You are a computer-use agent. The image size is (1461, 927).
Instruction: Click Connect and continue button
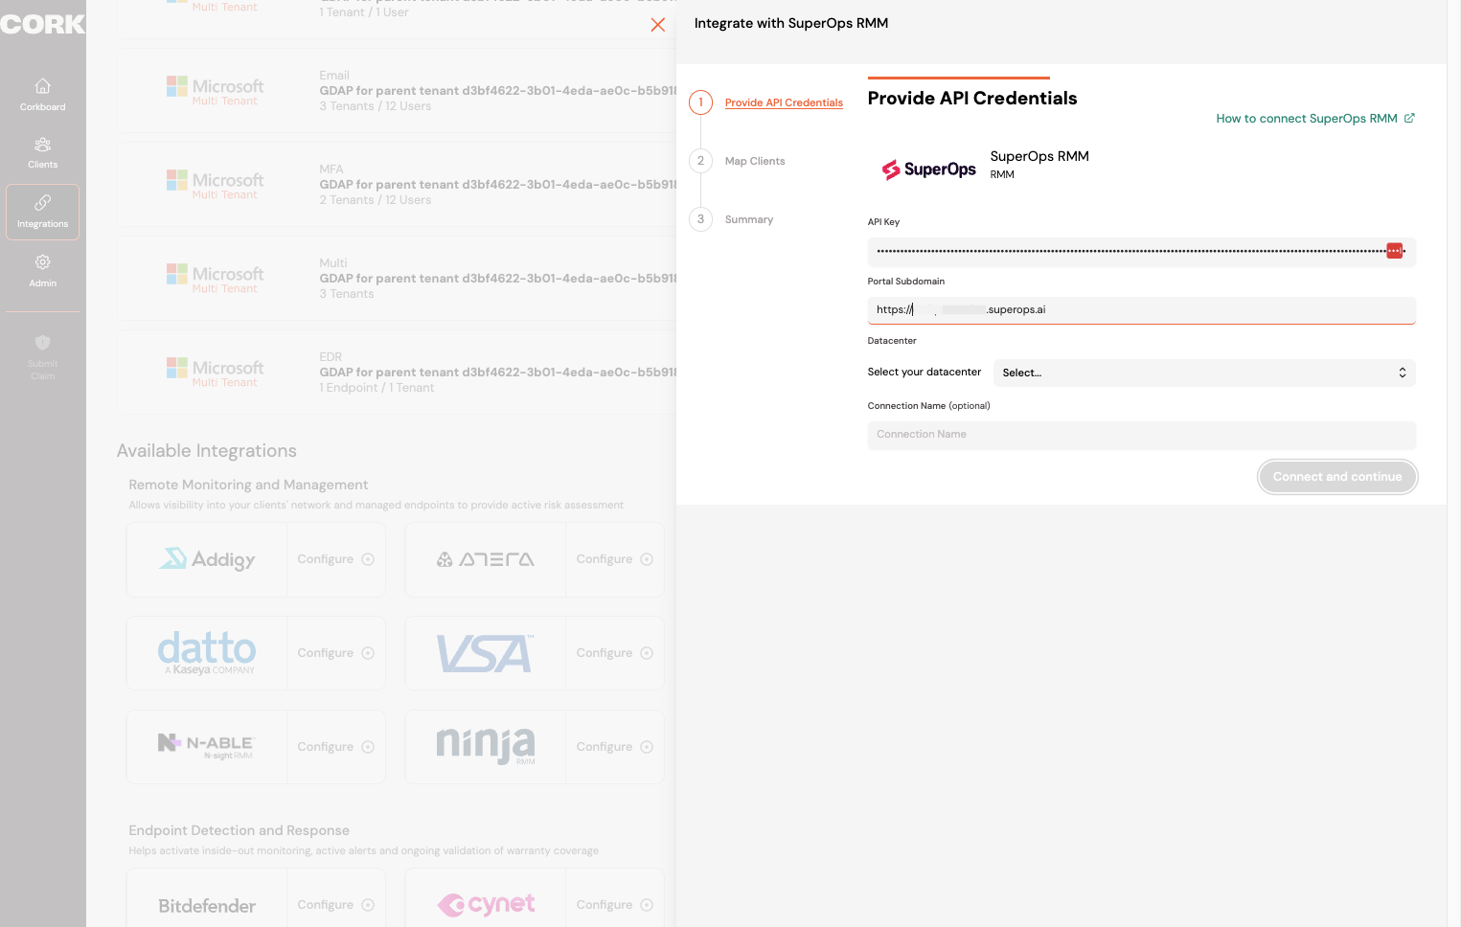(1337, 477)
